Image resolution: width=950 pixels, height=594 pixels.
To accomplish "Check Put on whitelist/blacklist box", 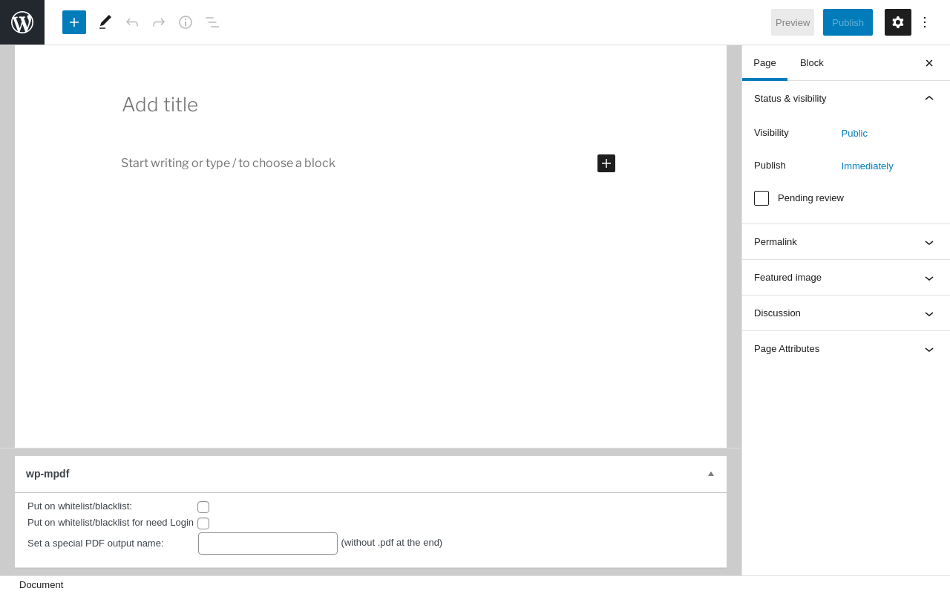I will [203, 507].
